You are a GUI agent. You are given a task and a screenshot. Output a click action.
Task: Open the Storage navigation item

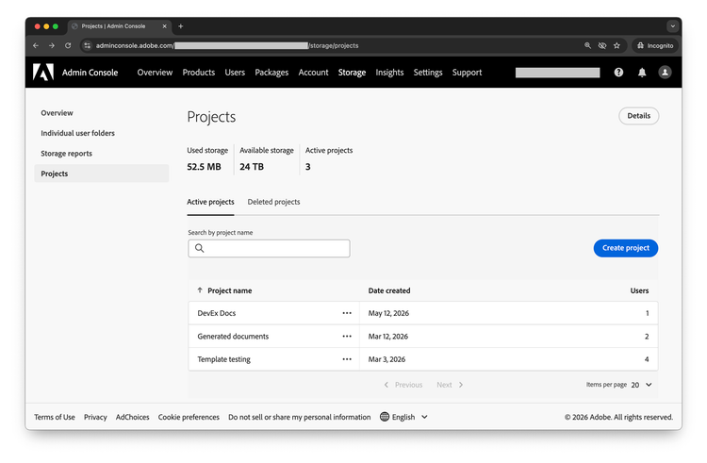pyautogui.click(x=352, y=72)
